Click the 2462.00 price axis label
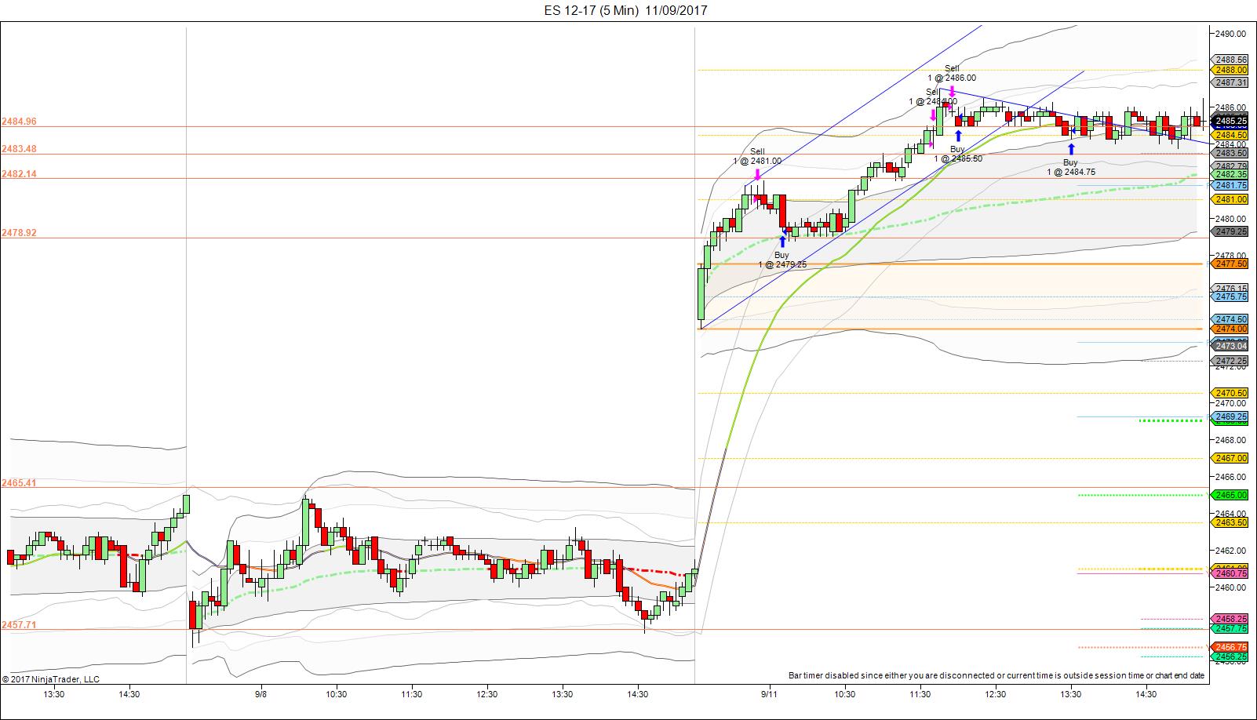The width and height of the screenshot is (1257, 720). (x=1231, y=551)
